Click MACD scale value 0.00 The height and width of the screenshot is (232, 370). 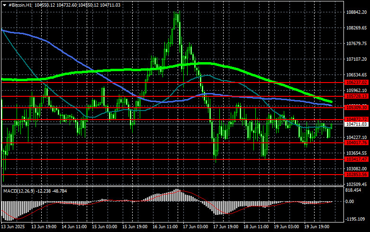click(x=350, y=202)
